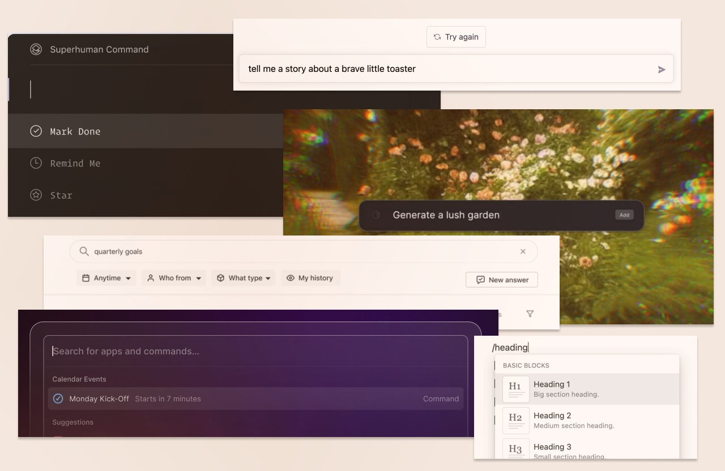The height and width of the screenshot is (471, 725).
Task: Open the What type filter dropdown
Action: pos(243,278)
